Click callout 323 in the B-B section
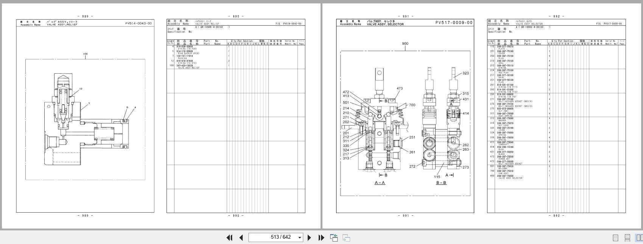This screenshot has width=643, height=244. click(466, 73)
